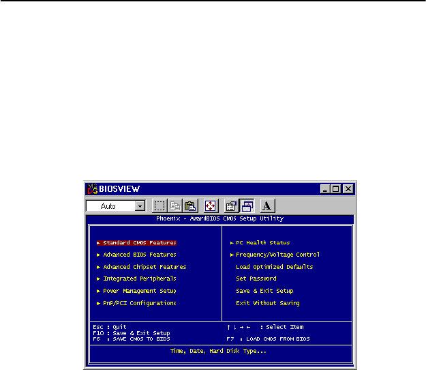426x370 pixels.
Task: Minimize the BIOSVIEW window
Action: [x=325, y=189]
